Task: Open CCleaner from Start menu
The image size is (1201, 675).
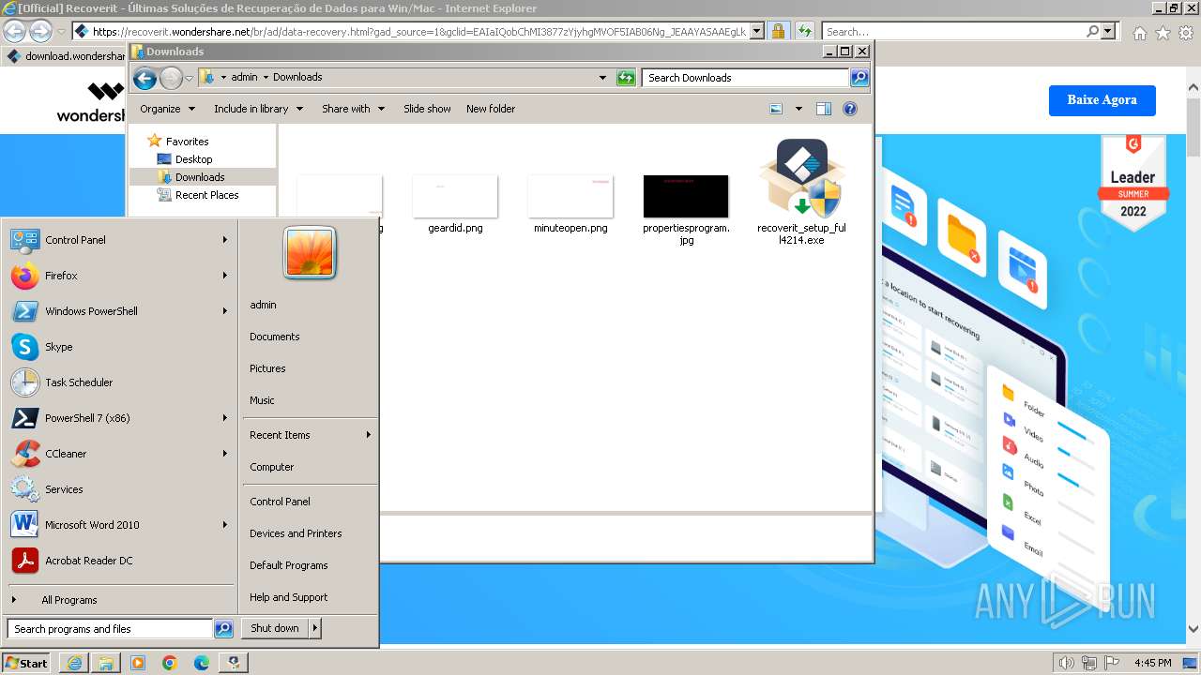Action: tap(118, 454)
